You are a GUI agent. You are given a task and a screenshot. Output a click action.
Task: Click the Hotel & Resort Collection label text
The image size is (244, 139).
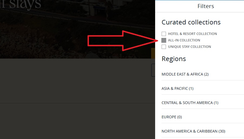coord(192,34)
